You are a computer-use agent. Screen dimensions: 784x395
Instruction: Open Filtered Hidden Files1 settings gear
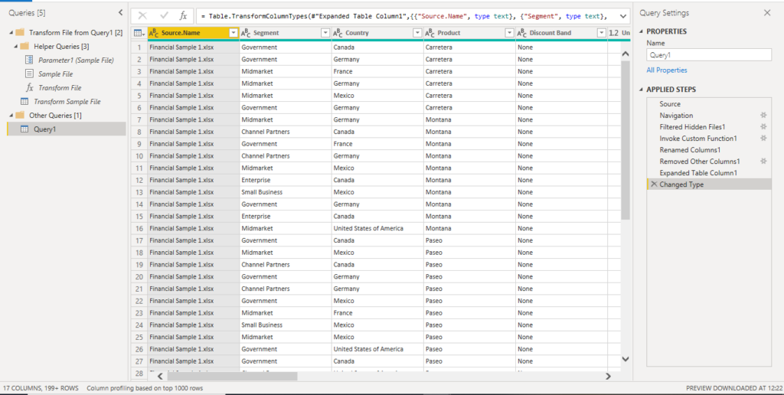[763, 127]
